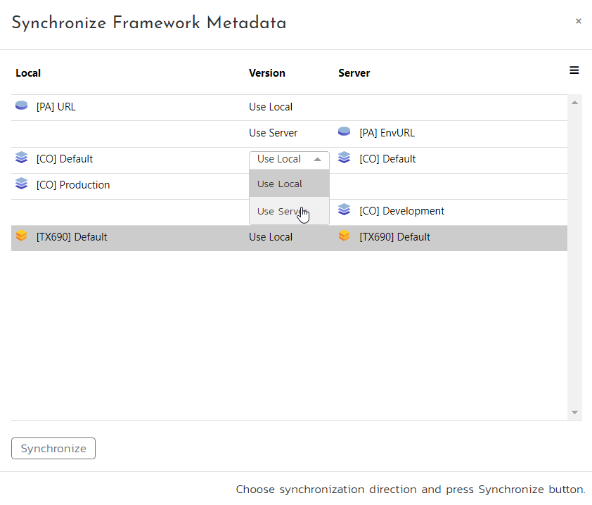592x505 pixels.
Task: Open the version cell for [TX690] Default
Action: pos(271,237)
